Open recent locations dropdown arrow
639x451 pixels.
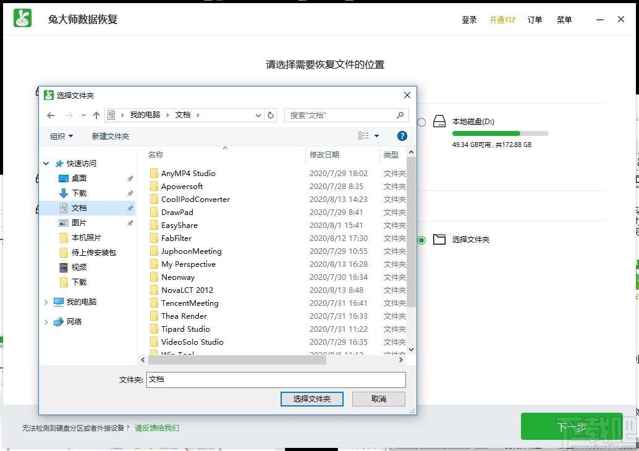pyautogui.click(x=83, y=116)
